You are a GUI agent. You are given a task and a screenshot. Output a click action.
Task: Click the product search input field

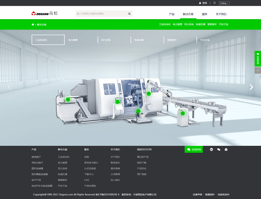coord(101,14)
